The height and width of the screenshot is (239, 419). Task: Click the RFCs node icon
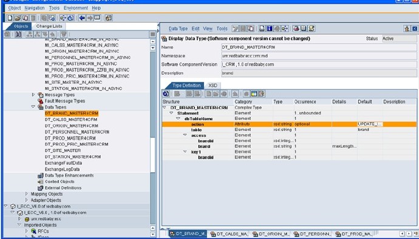click(x=33, y=231)
